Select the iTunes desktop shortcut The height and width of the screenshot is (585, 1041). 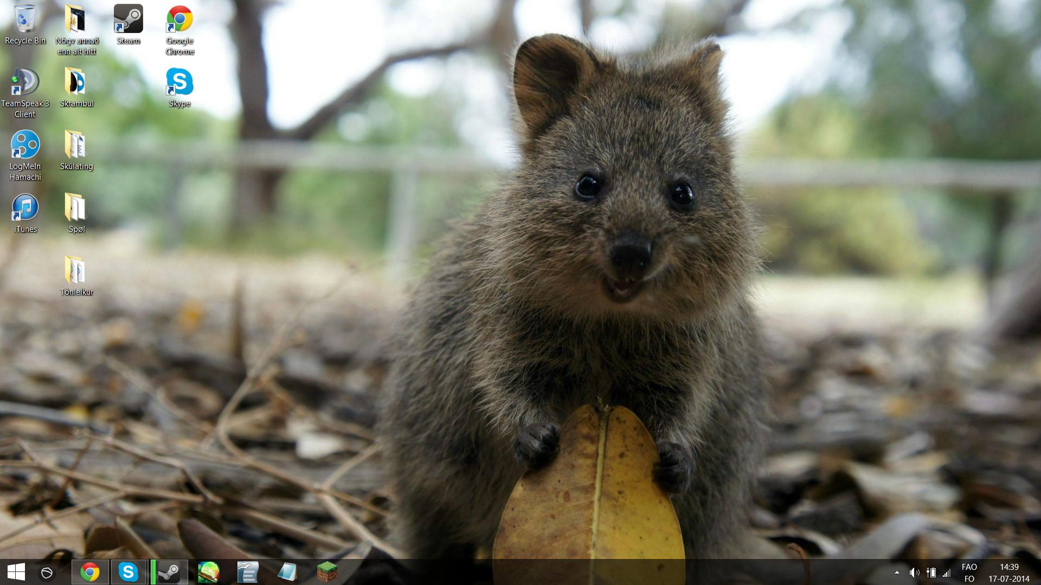pos(25,213)
